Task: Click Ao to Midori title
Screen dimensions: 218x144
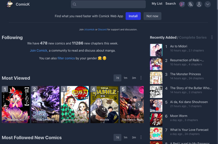Action: tap(179, 46)
